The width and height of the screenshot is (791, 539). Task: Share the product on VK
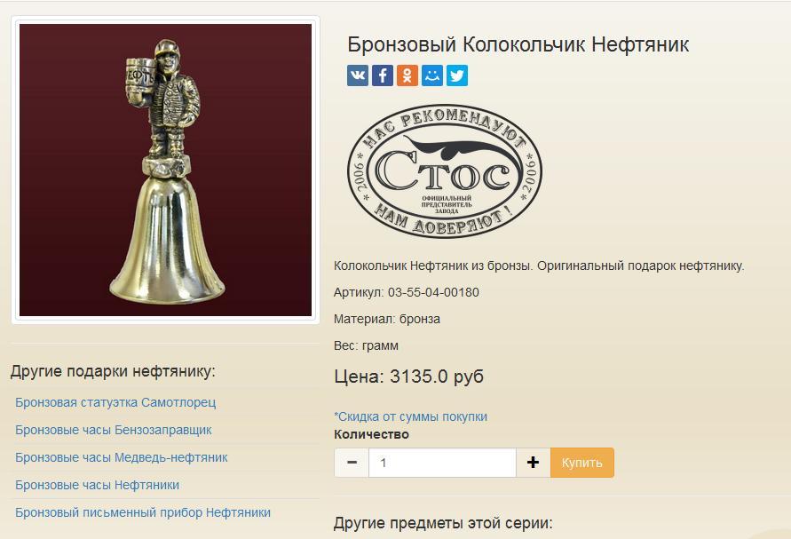tap(358, 75)
